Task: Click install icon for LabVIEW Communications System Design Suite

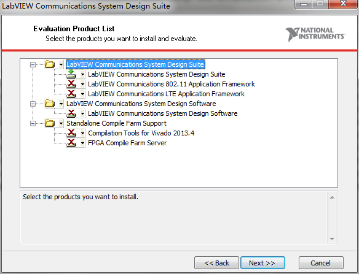Action: tap(71, 74)
